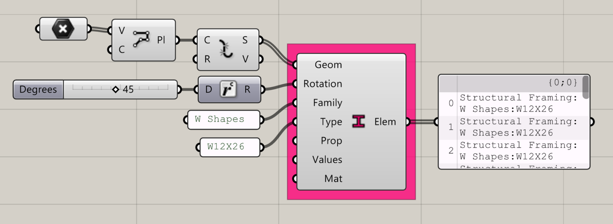Click the black hexagonal cluster component
Image resolution: width=613 pixels, height=224 pixels.
pyautogui.click(x=64, y=28)
